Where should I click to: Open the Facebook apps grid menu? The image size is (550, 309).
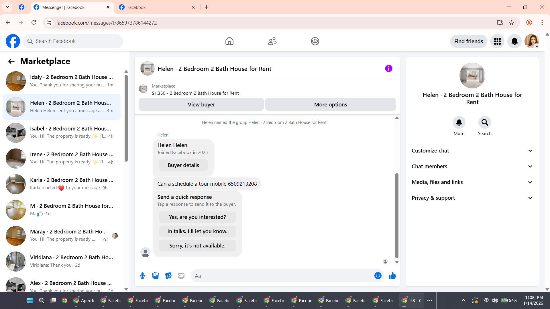pyautogui.click(x=497, y=41)
